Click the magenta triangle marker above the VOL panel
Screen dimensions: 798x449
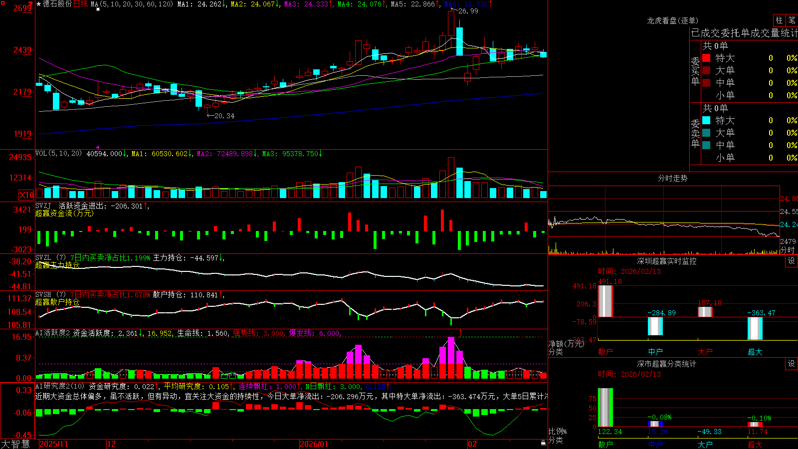[97, 147]
